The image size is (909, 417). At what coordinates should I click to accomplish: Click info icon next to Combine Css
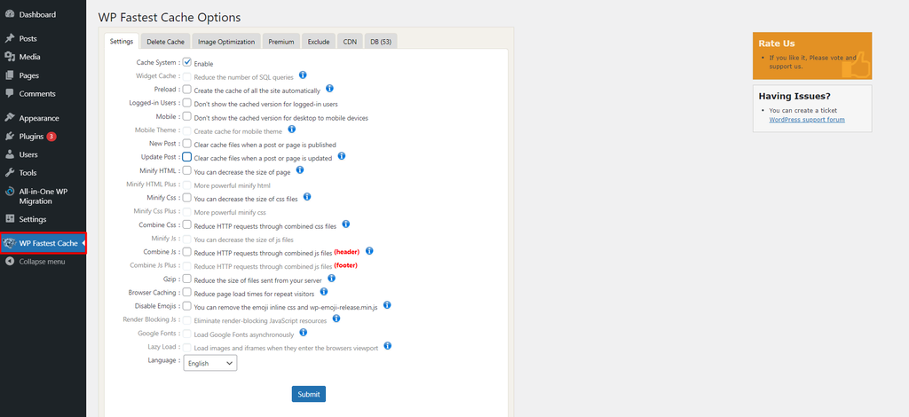pos(345,224)
